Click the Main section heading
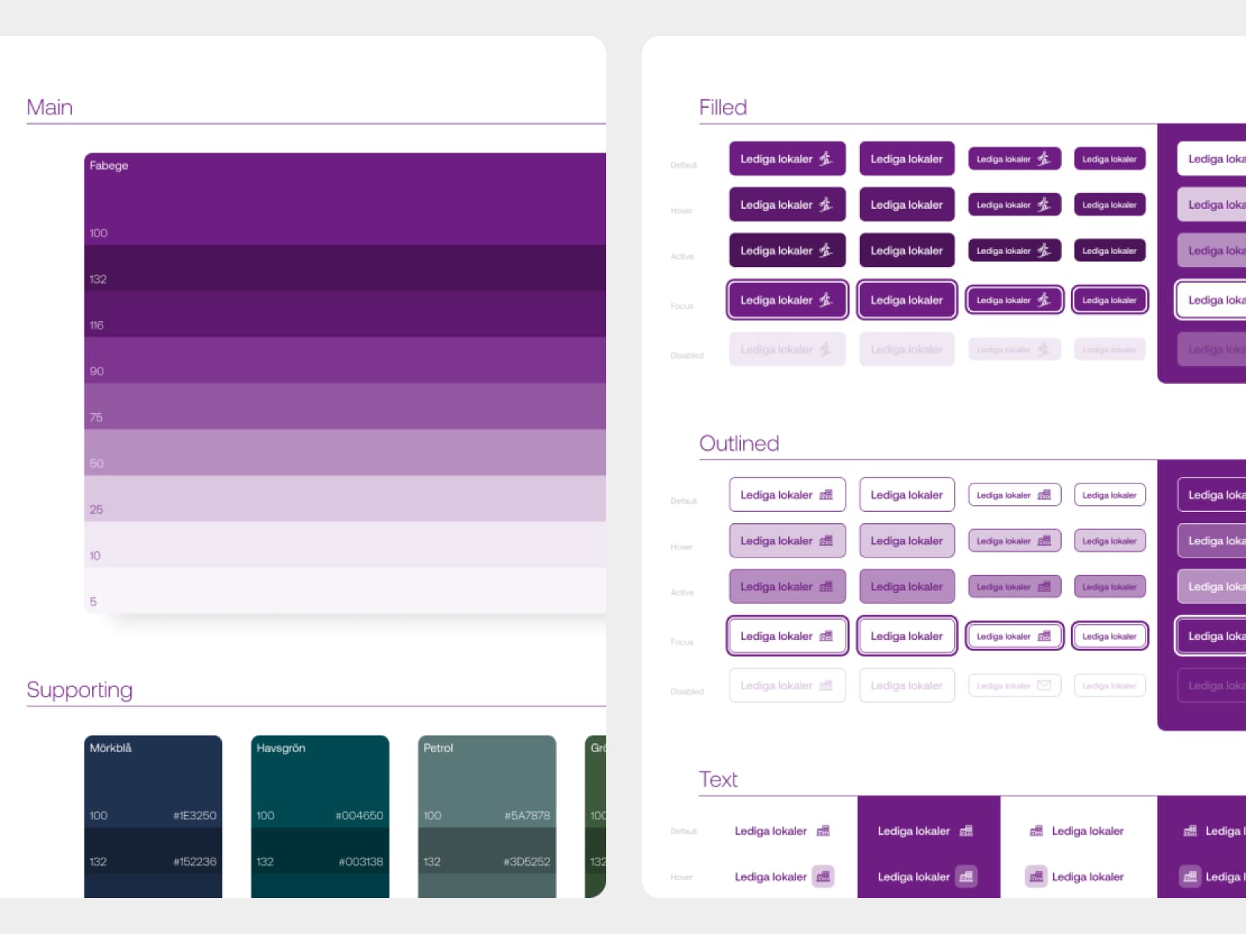The width and height of the screenshot is (1246, 934). pos(49,107)
